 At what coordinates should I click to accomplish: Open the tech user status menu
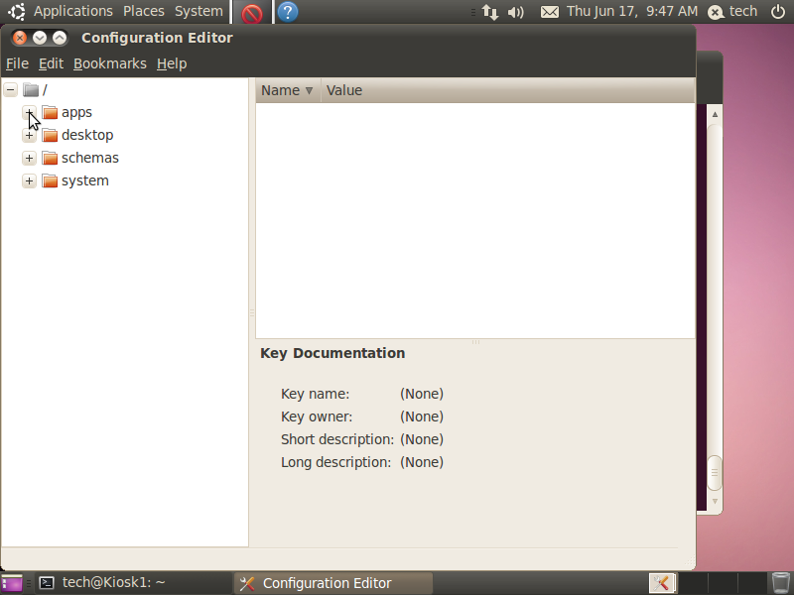(x=732, y=12)
